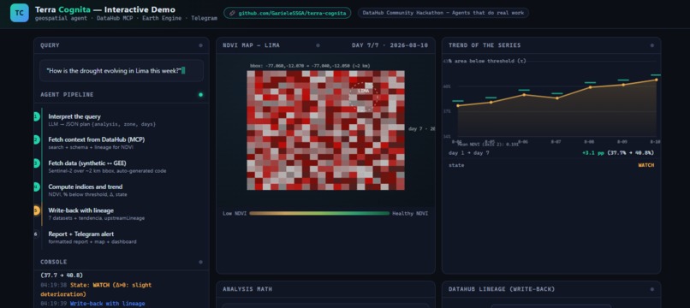Click the Terra Cognita — Interactive Demo title

tap(104, 9)
